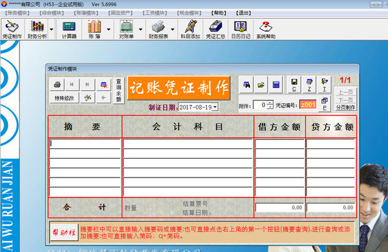Click the save disk icon labeled C
The width and height of the screenshot is (388, 252).
[294, 85]
